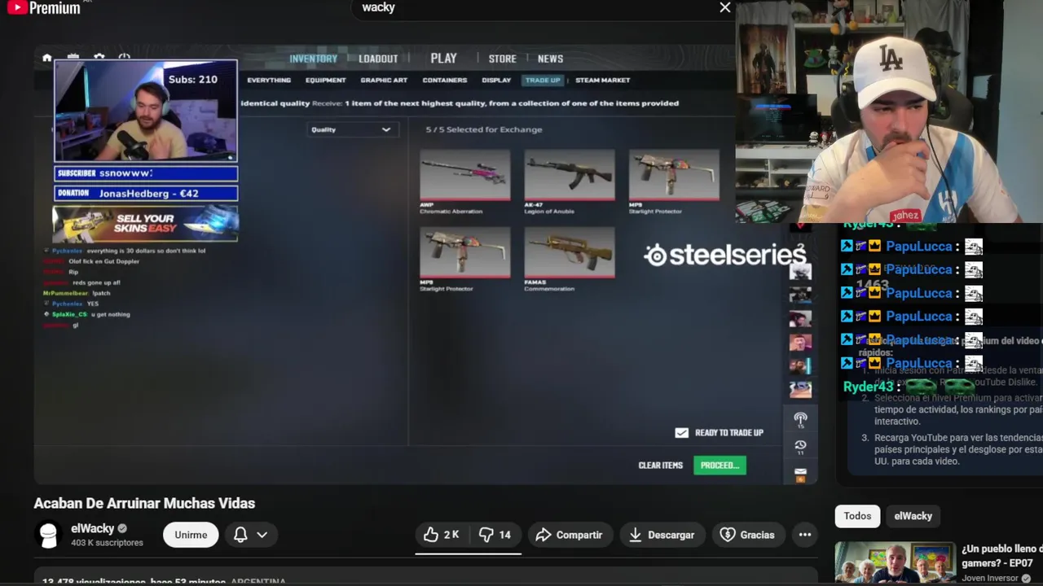Open the PLAY tab in video
The height and width of the screenshot is (586, 1043).
[443, 58]
